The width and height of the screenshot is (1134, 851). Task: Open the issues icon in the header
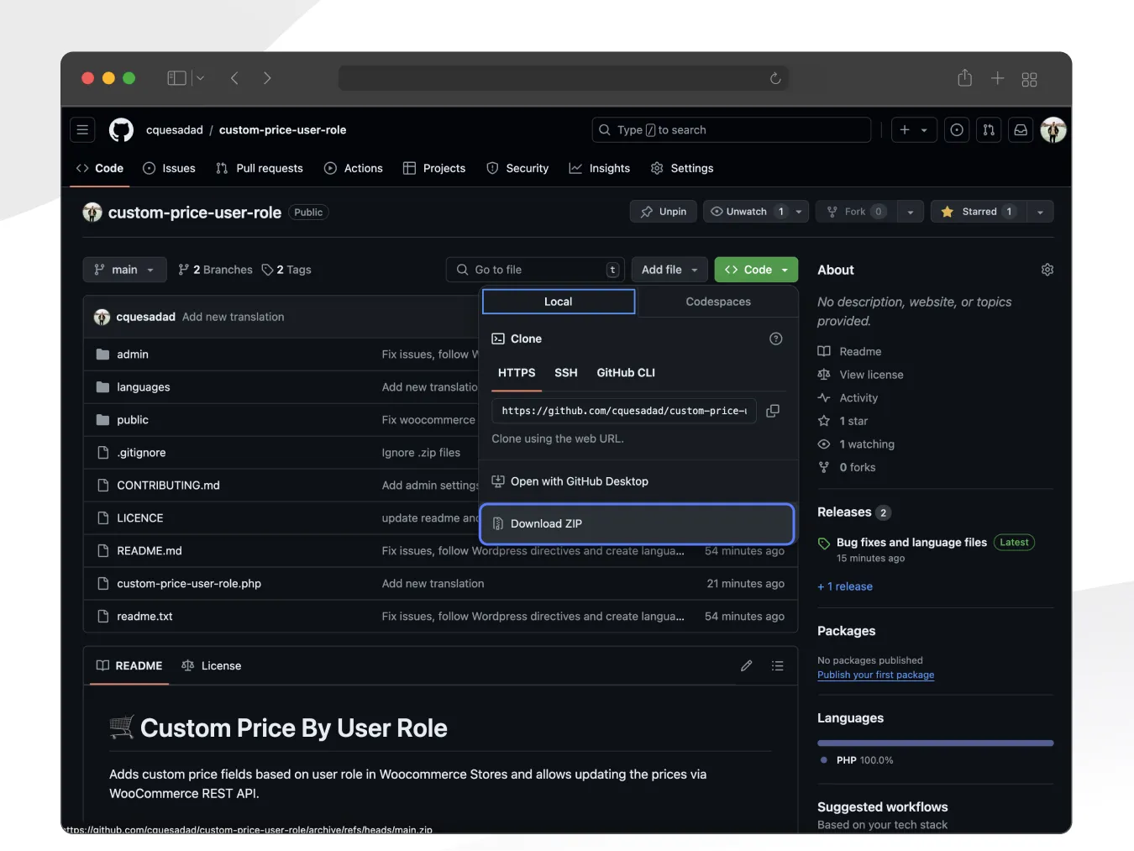957,129
